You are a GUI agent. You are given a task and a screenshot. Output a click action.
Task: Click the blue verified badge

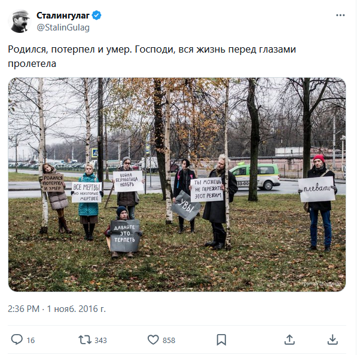click(x=97, y=16)
